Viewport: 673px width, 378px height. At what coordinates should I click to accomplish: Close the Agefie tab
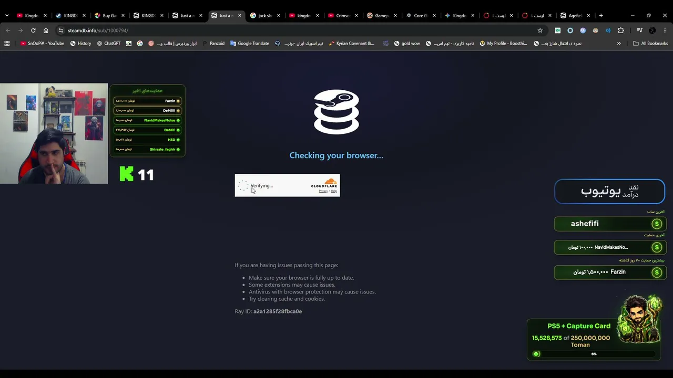[588, 16]
